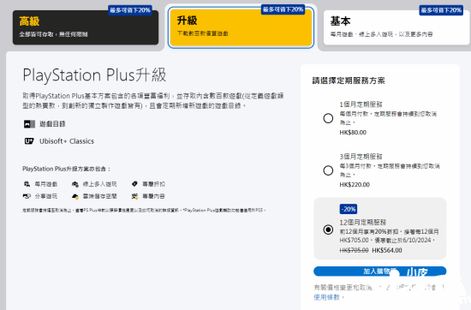471x310 pixels.
Task: Click the HK$80.00 price text
Action: pyautogui.click(x=353, y=133)
